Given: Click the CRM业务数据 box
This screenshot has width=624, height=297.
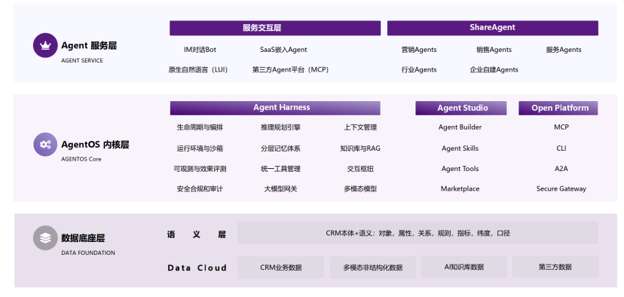Looking at the screenshot, I should pos(281,267).
